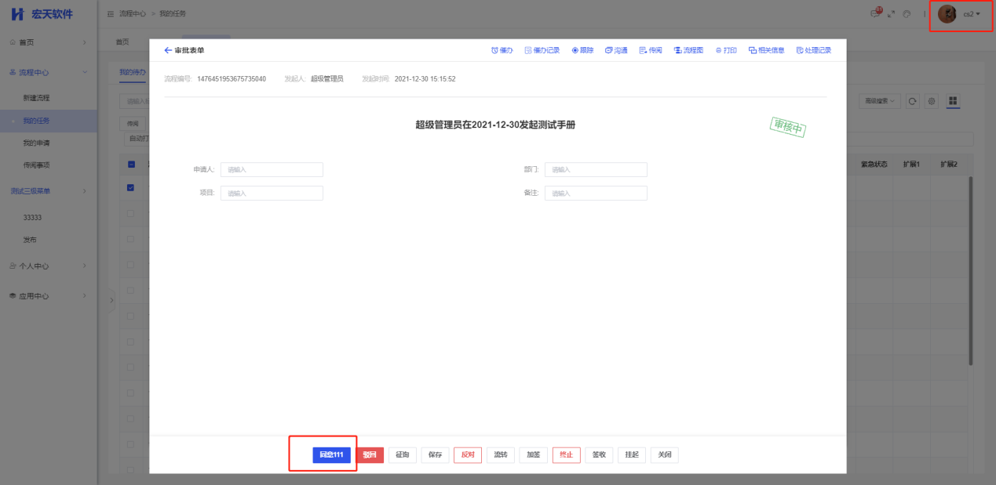
Task: Click the 跟踪 tracking icon
Action: click(x=575, y=50)
